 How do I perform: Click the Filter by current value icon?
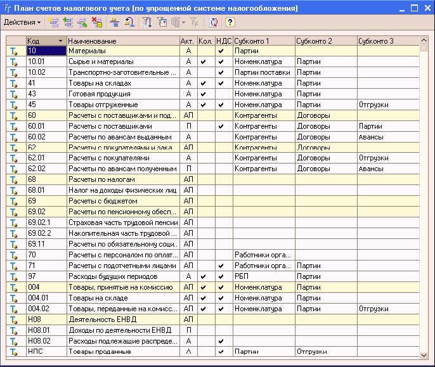[162, 22]
